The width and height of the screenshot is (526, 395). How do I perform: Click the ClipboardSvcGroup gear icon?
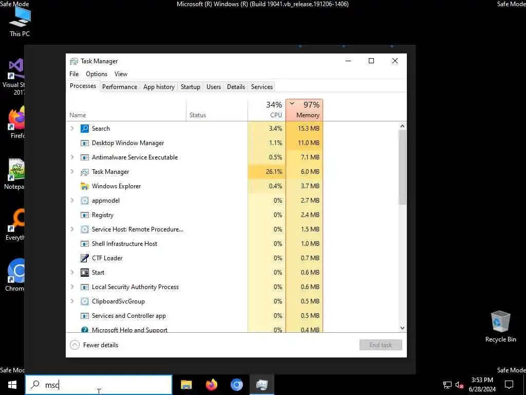click(85, 301)
